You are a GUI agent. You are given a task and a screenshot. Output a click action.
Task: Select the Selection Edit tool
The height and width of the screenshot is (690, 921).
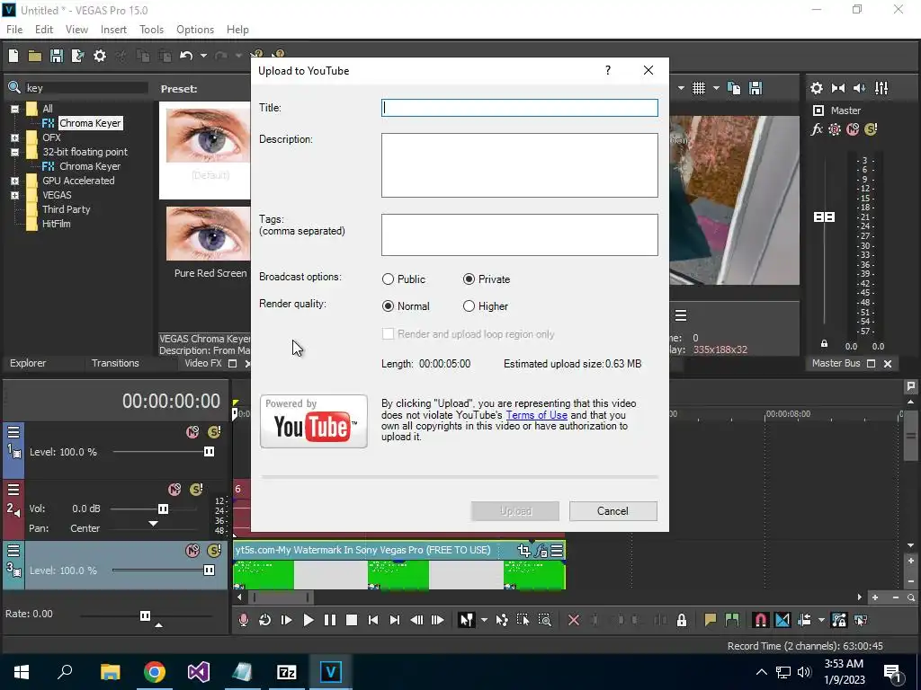[523, 620]
